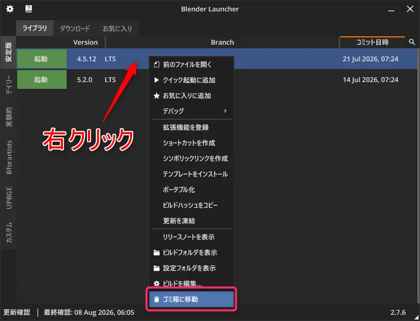Click the search magnifier icon
The height and width of the screenshot is (321, 420).
click(x=412, y=42)
